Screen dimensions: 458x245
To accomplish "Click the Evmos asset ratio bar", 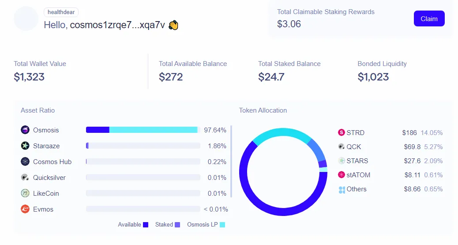I will [x=143, y=209].
